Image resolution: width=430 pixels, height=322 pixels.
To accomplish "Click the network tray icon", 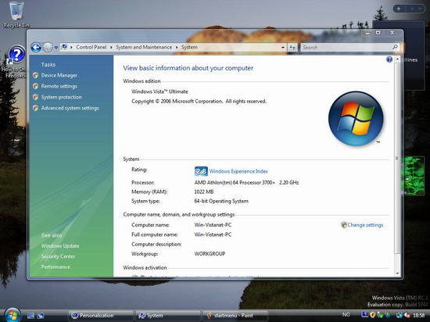I will pyautogui.click(x=400, y=316).
